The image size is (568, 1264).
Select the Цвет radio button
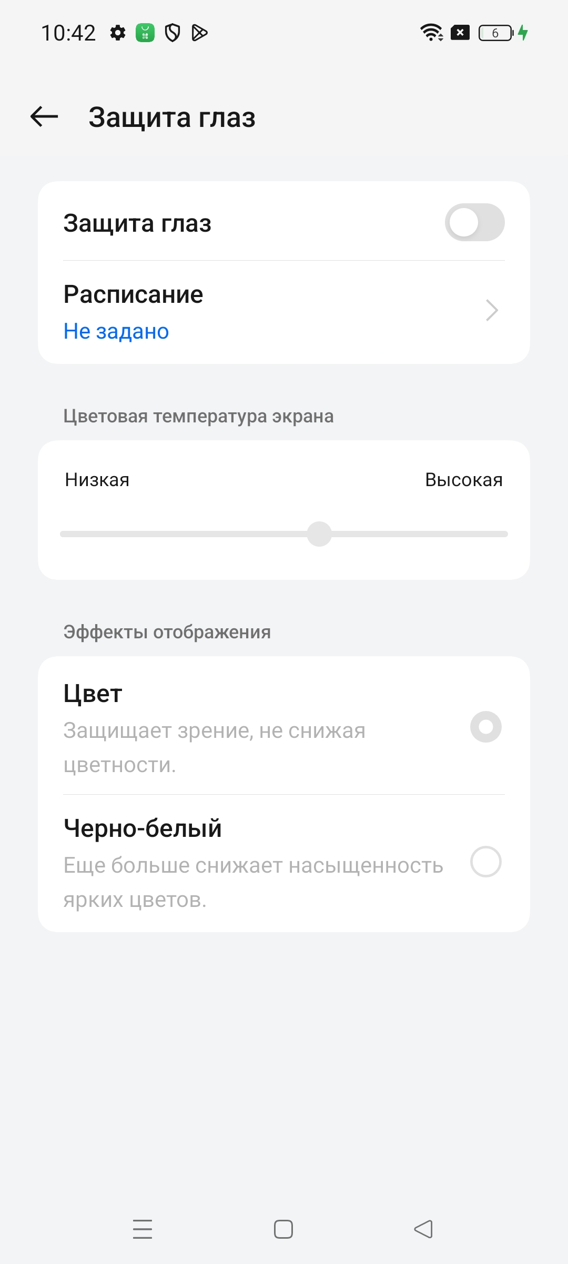pos(485,727)
